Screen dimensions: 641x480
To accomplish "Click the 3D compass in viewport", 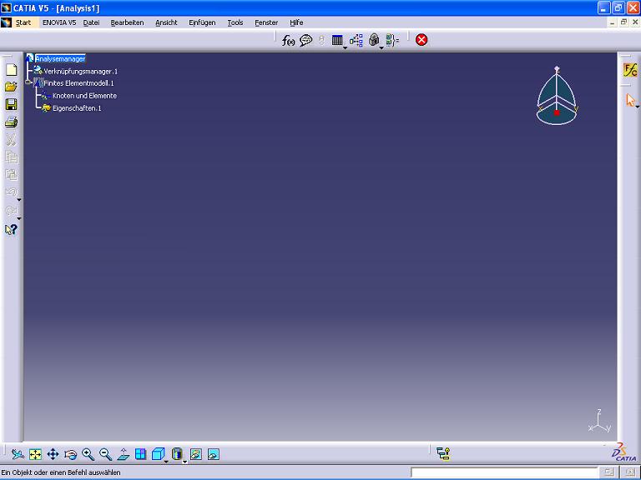I will click(557, 96).
